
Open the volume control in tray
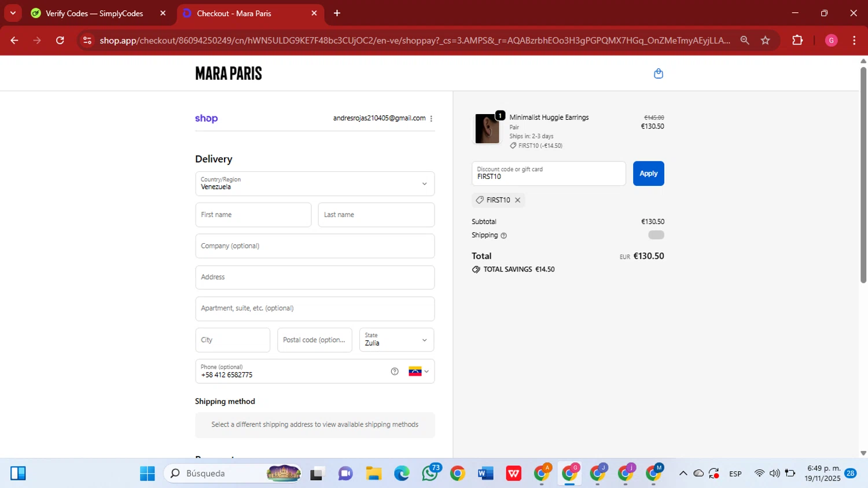point(774,474)
